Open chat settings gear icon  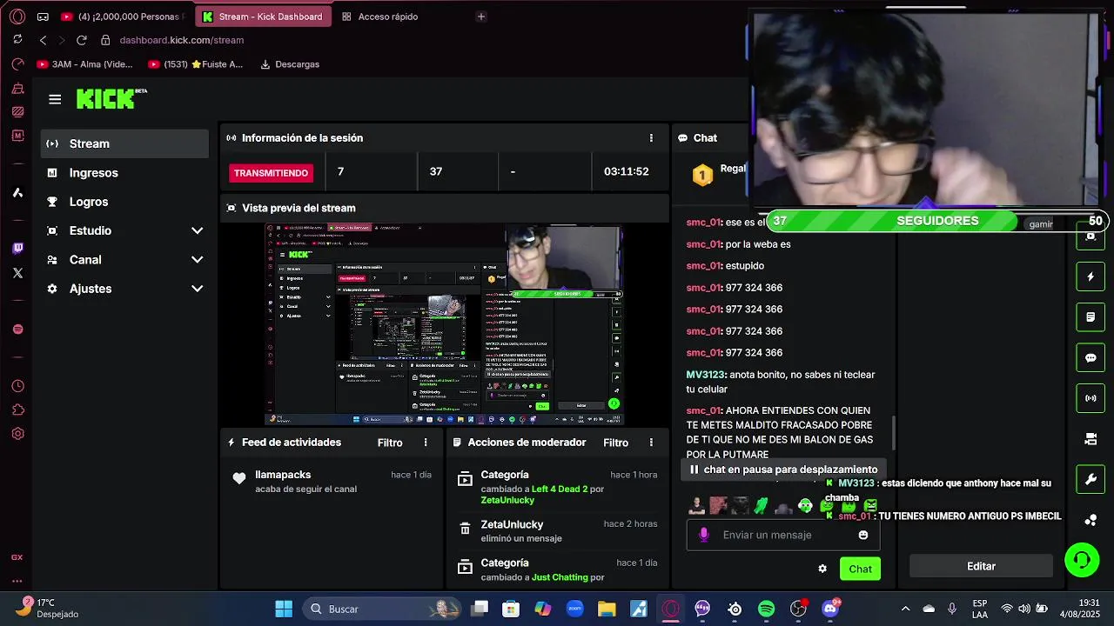pos(822,569)
